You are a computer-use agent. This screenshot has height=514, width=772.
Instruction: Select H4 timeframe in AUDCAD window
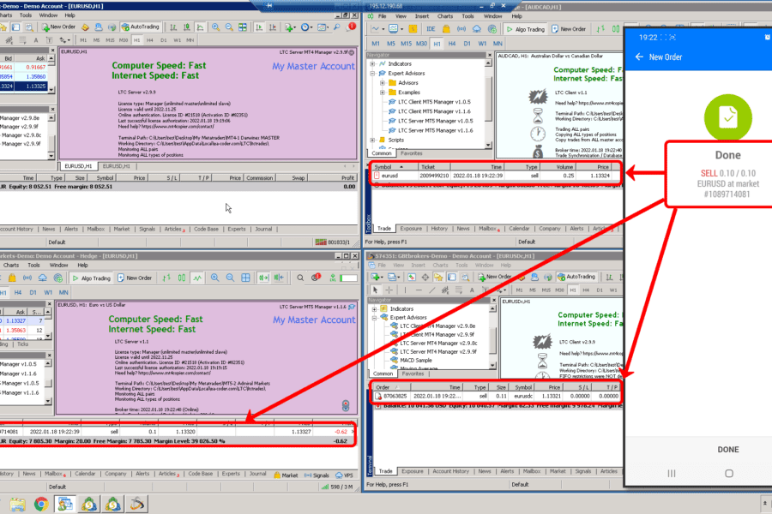(x=452, y=44)
